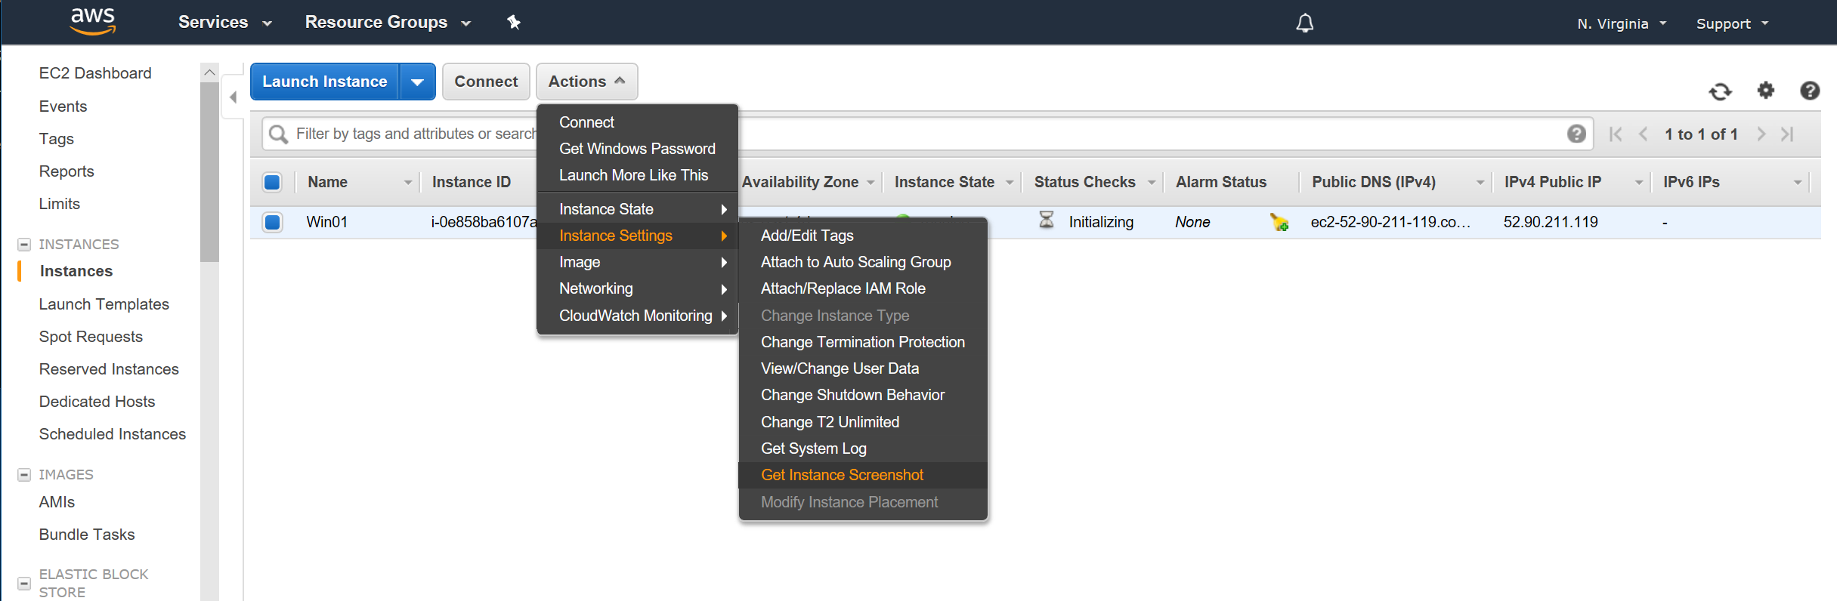Collapse the IMAGES section in sidebar
This screenshot has height=601, width=1837.
click(x=24, y=475)
